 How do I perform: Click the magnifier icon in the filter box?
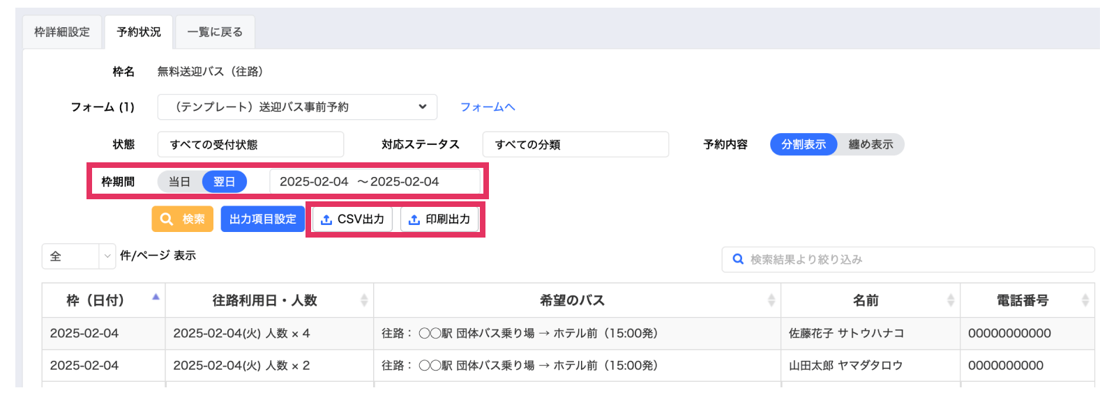pyautogui.click(x=738, y=259)
